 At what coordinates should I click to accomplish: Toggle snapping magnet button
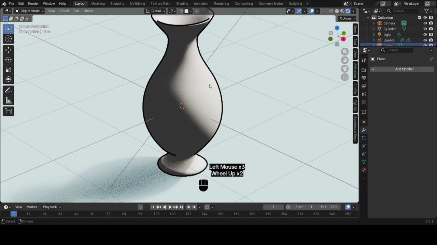coord(181,11)
